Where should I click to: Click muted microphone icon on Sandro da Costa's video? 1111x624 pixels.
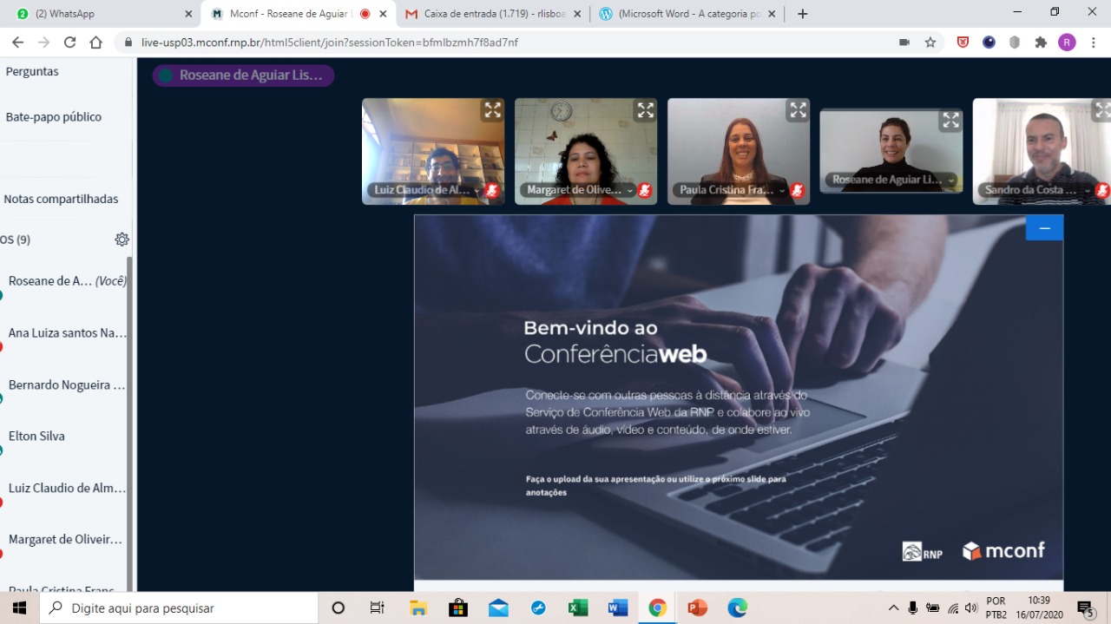[1102, 190]
